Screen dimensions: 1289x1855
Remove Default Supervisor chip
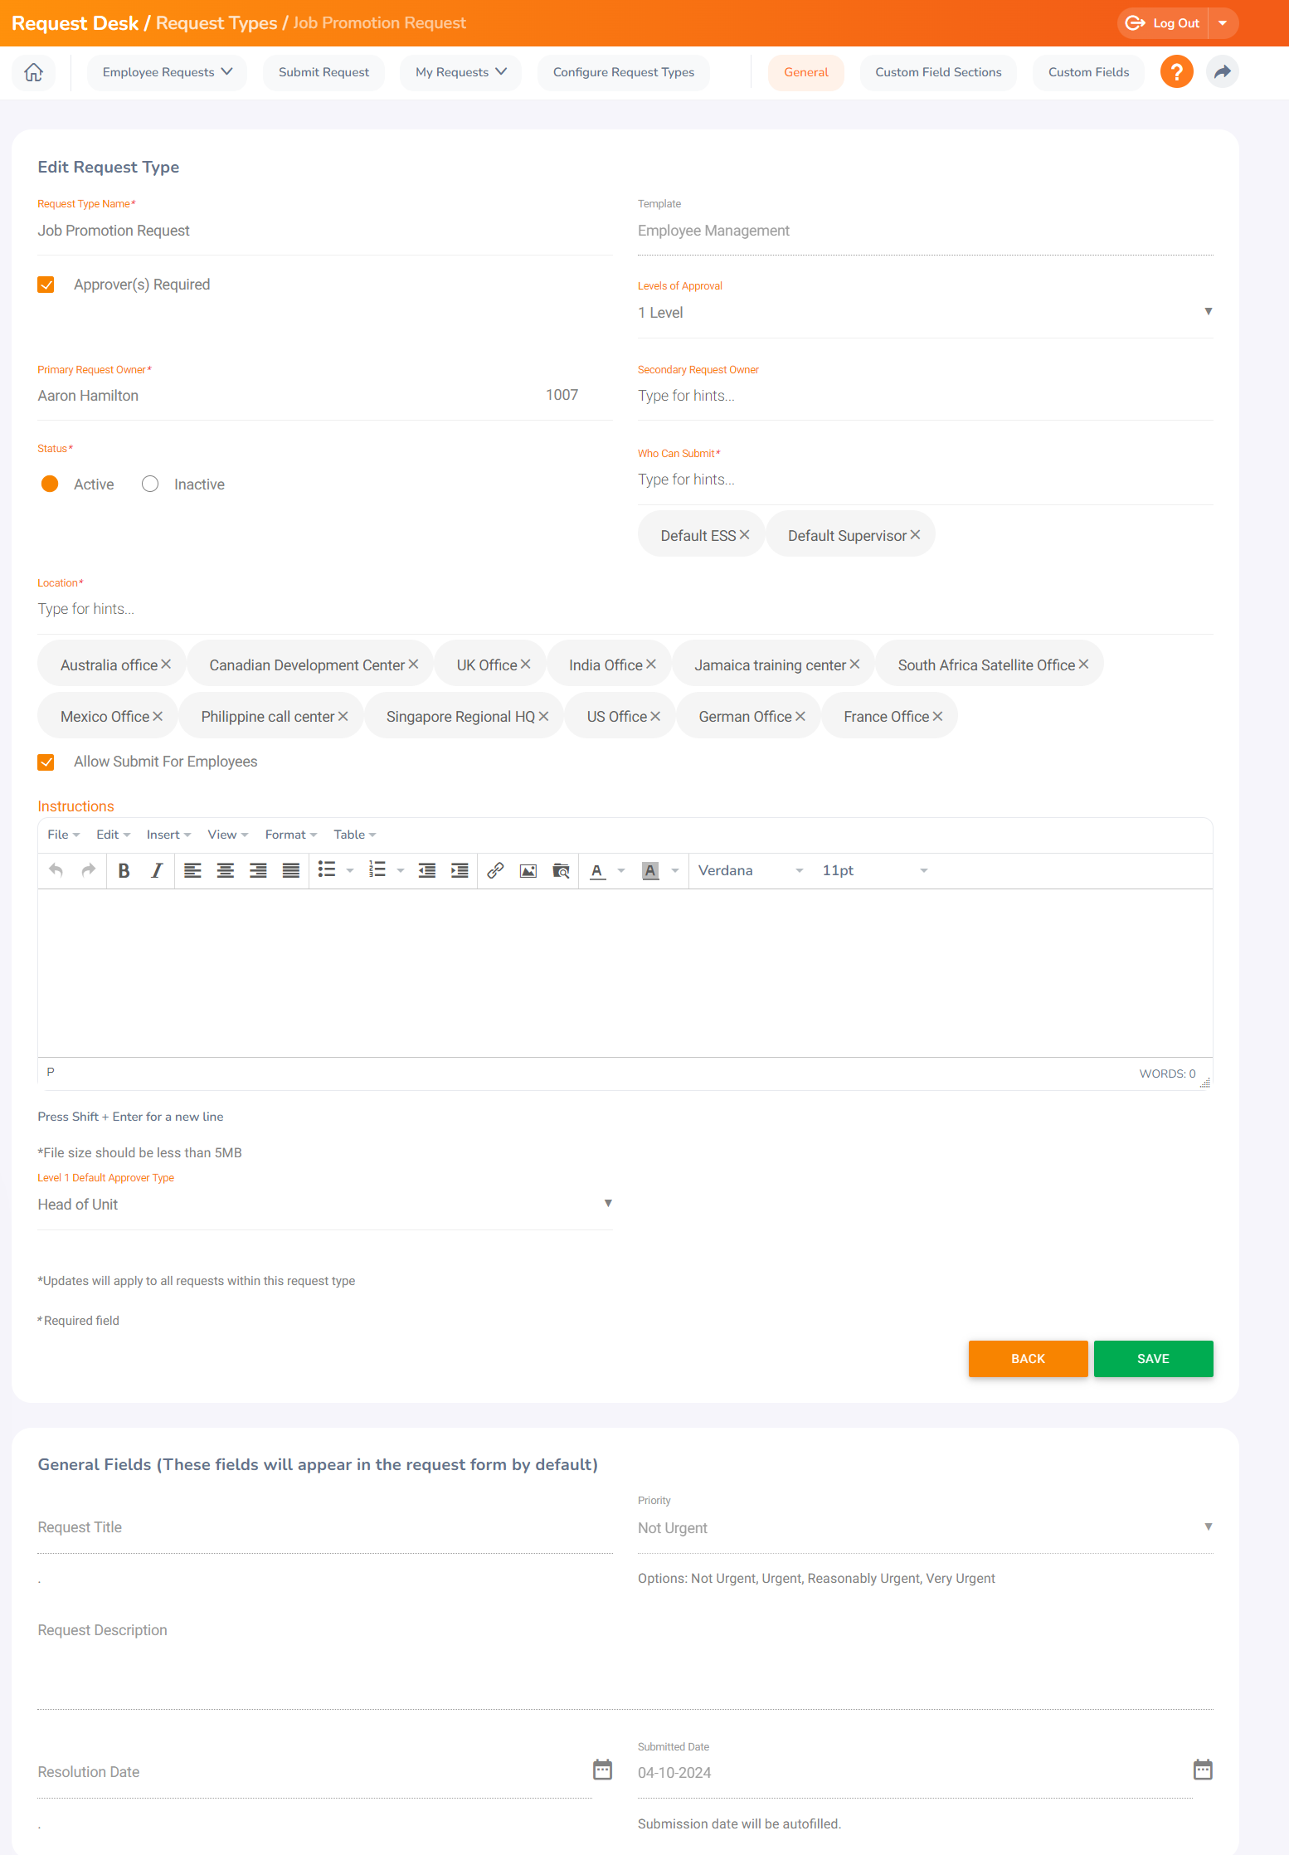tap(916, 535)
